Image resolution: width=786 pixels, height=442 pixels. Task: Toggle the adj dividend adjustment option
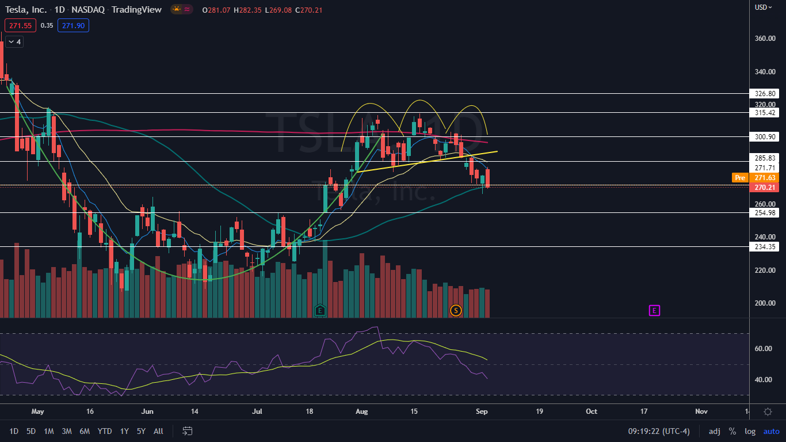(714, 431)
